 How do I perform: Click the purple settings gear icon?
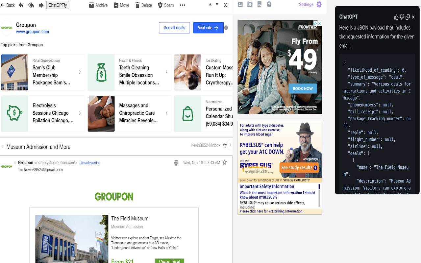(319, 5)
